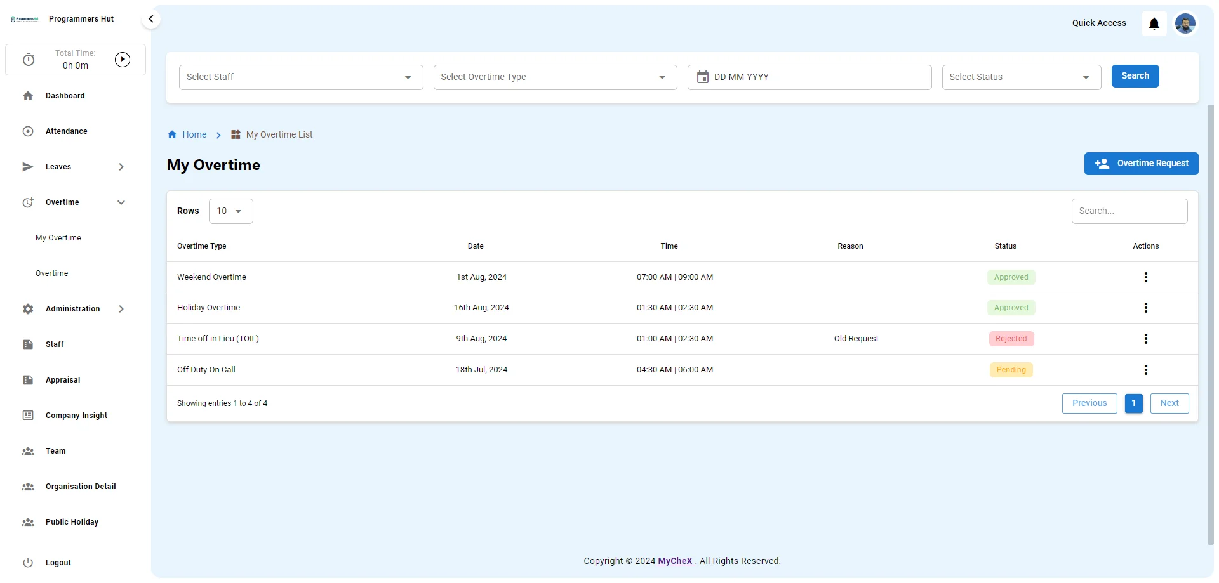This screenshot has width=1219, height=583.
Task: Open actions menu for rejected TOIL request
Action: [x=1145, y=339]
